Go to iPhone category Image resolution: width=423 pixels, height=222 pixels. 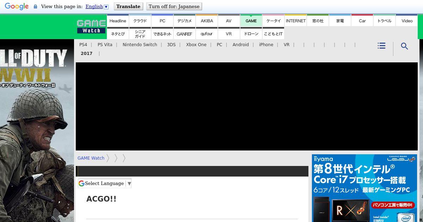click(x=266, y=45)
